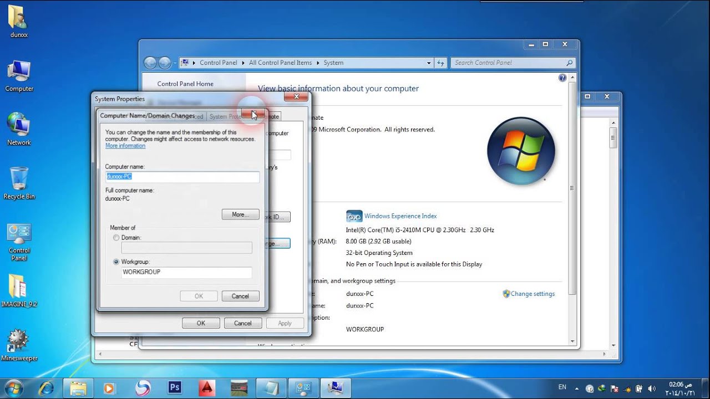This screenshot has width=710, height=399.
Task: Select the Workgroup radio button
Action: (x=116, y=262)
